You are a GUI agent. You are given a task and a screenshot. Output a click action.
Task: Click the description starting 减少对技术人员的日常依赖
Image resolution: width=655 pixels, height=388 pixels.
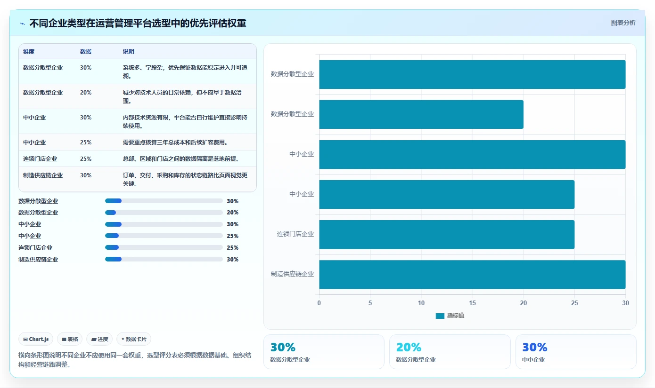(182, 96)
